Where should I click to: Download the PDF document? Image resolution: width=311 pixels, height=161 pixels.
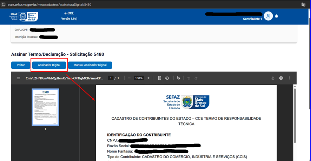pos(273,78)
